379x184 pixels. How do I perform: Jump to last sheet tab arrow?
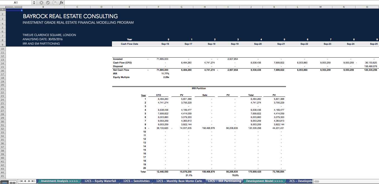(34, 181)
